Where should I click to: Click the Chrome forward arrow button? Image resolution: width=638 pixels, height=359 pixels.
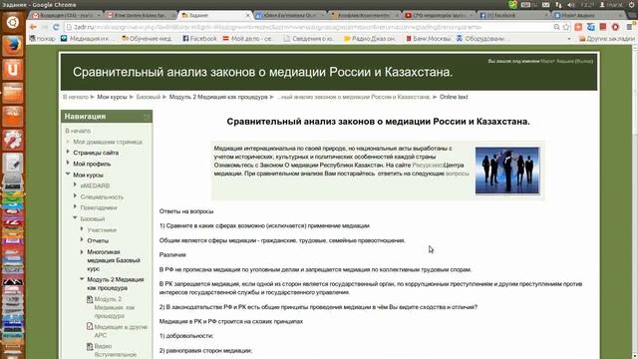[x=45, y=27]
